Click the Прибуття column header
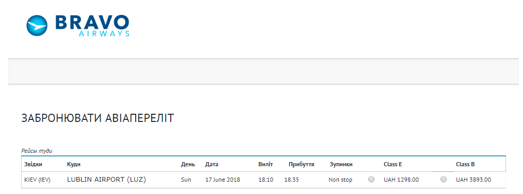The image size is (523, 194). [x=302, y=164]
